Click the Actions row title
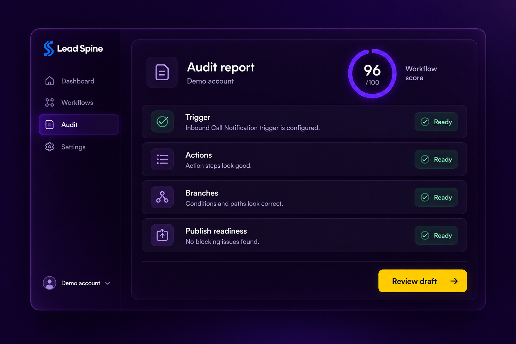This screenshot has width=516, height=344. click(x=199, y=155)
